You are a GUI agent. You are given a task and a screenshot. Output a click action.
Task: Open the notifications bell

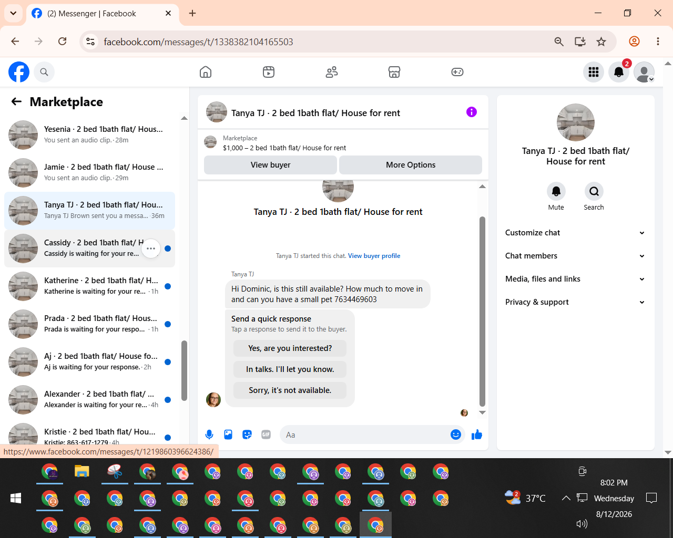(619, 72)
